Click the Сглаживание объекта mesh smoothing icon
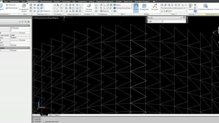Viewport: 219px width, 123px height. [24, 6]
